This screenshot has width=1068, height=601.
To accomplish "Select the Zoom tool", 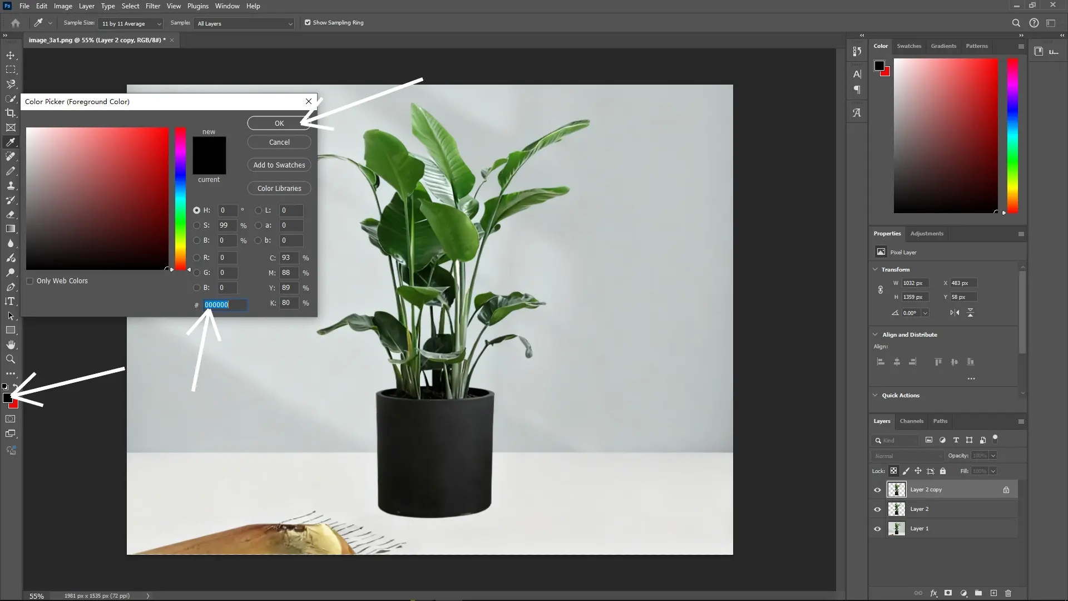I will 11,359.
